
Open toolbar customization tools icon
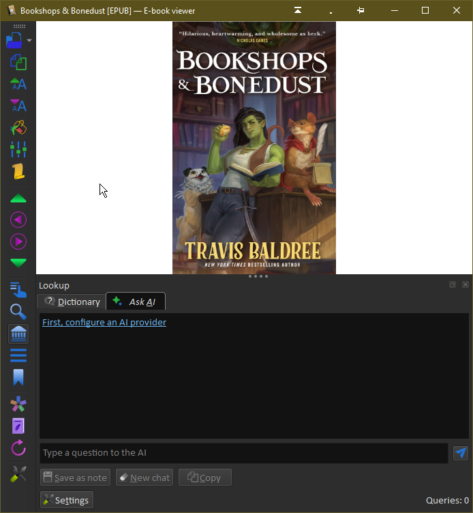[x=18, y=474]
